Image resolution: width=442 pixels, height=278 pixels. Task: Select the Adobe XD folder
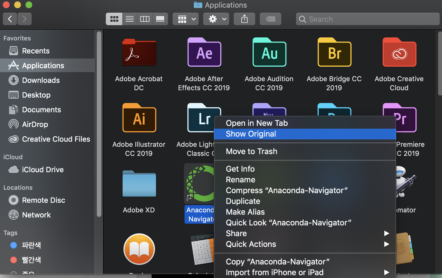pos(139,183)
